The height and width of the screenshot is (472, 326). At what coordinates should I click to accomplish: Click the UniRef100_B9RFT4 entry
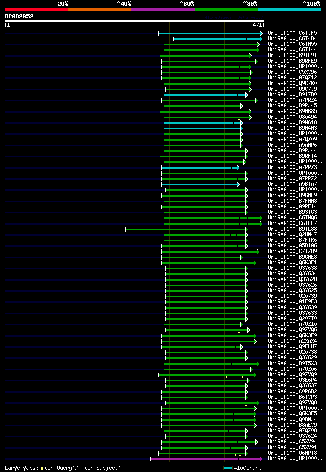click(x=292, y=156)
